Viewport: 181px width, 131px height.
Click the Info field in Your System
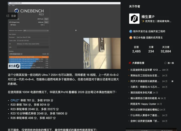coord(33,47)
